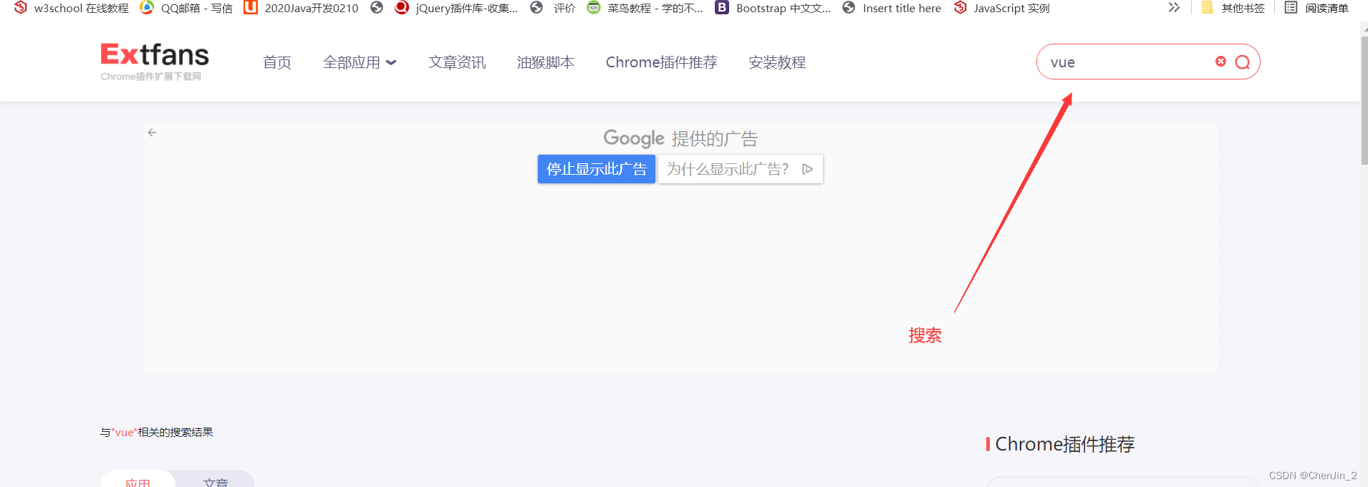Open the 阅读清单 reading list
This screenshot has height=487, width=1368.
point(1316,8)
